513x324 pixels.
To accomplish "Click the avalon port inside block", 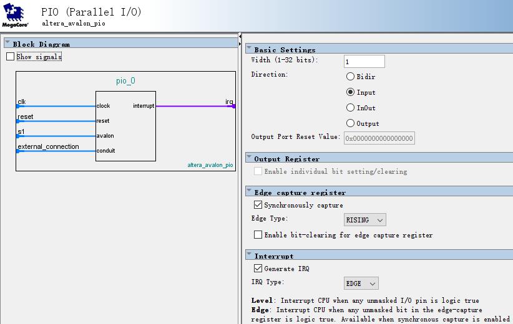I will point(105,136).
